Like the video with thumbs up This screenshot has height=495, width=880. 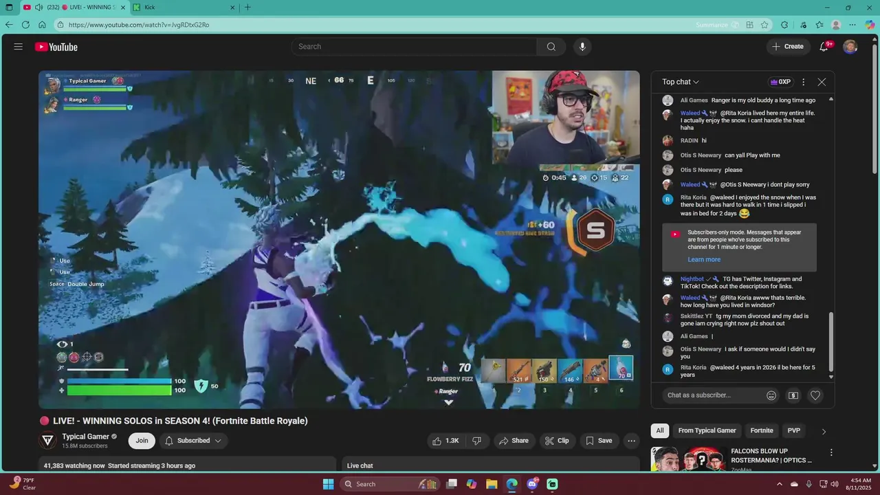click(445, 441)
